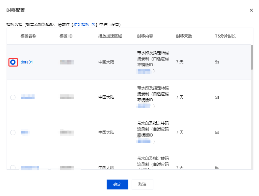
Task: Open the 功能模板 link
Action: pyautogui.click(x=81, y=25)
